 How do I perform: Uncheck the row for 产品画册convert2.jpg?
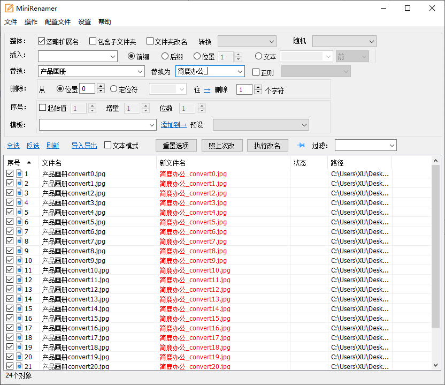point(10,193)
